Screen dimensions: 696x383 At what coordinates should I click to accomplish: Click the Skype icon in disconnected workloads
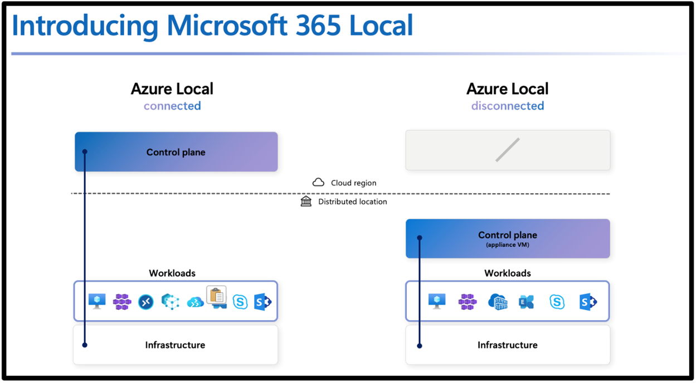(557, 302)
